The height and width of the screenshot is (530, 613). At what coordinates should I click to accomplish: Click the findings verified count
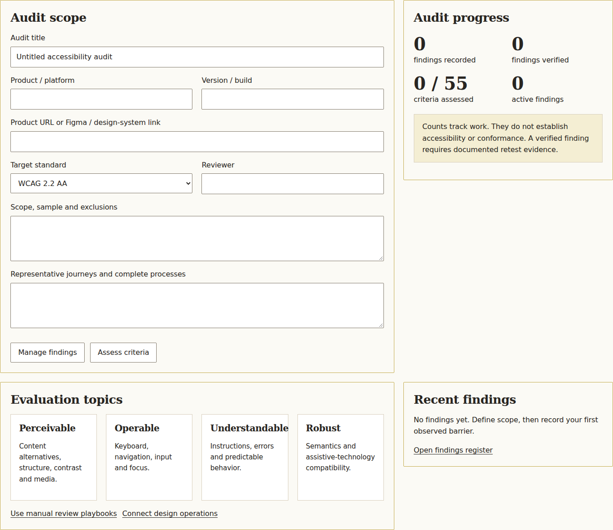pyautogui.click(x=517, y=44)
